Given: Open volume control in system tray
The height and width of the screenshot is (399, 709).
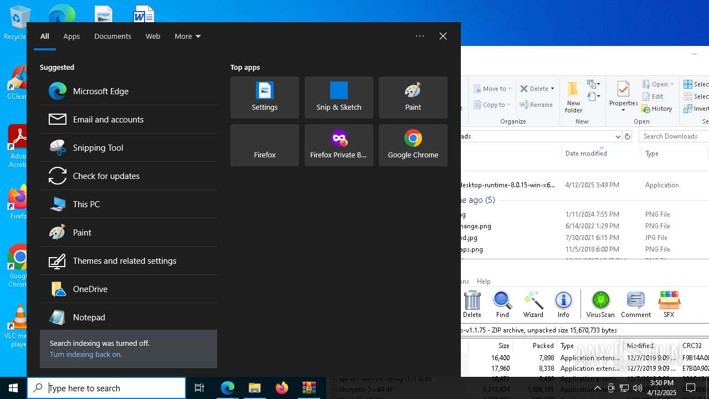Looking at the screenshot, I should [638, 388].
